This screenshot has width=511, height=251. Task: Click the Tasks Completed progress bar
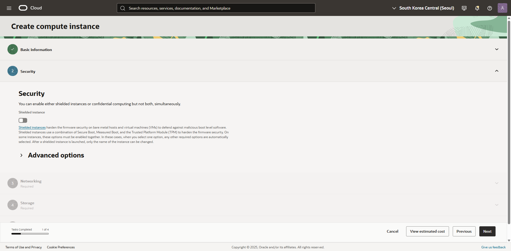pyautogui.click(x=30, y=234)
